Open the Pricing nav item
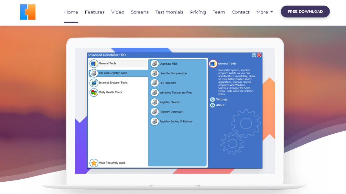The width and height of the screenshot is (346, 194). coord(198,12)
